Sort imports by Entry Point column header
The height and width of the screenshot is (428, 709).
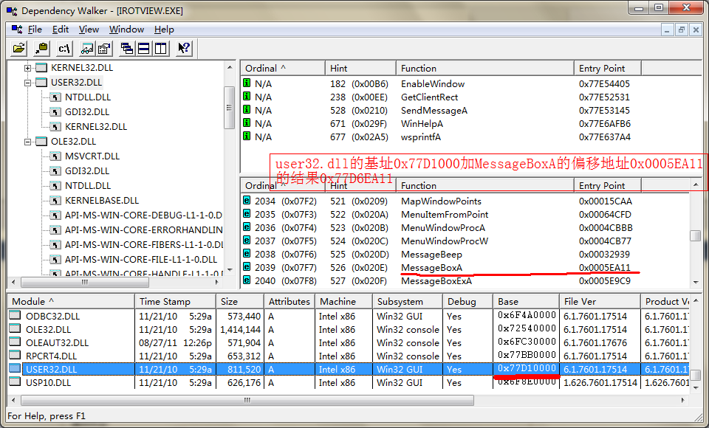(607, 68)
